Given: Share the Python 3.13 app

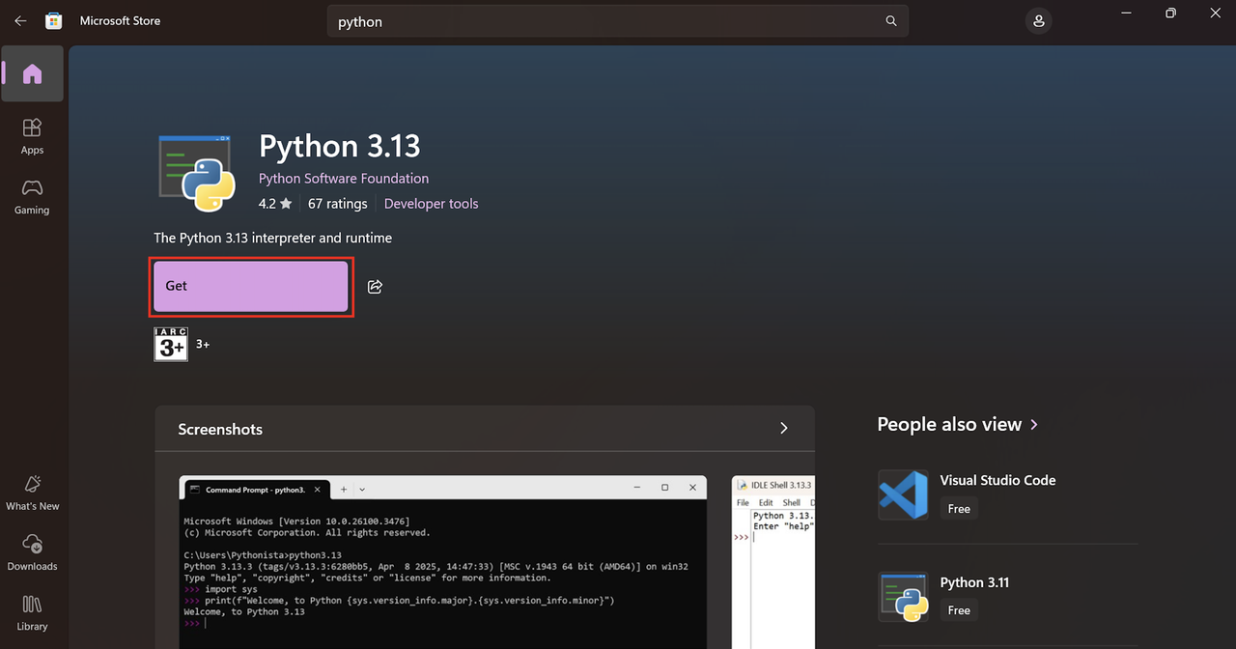Looking at the screenshot, I should point(375,287).
